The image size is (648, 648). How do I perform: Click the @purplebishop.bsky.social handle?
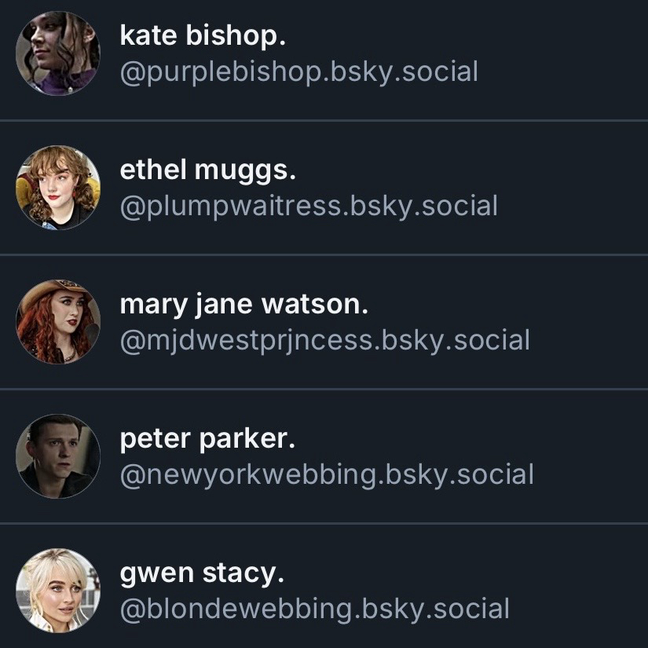298,72
